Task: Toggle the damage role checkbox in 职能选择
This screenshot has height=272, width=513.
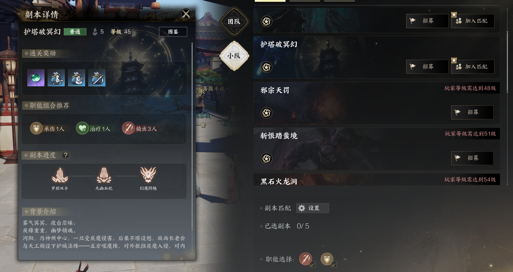Action: point(312,264)
